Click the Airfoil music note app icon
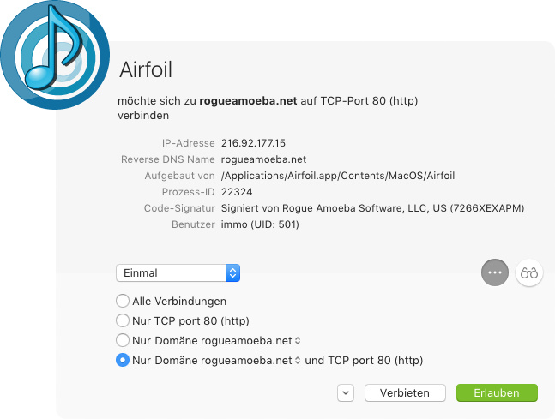 (x=54, y=55)
